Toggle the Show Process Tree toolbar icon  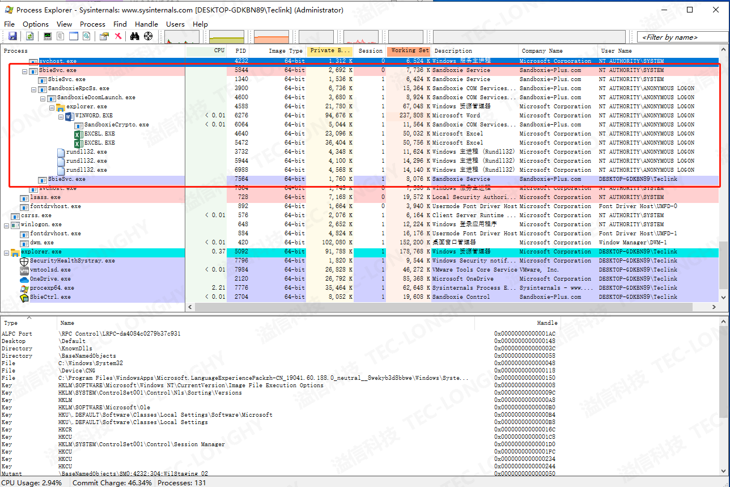pos(61,36)
